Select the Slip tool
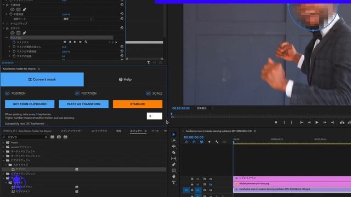The image size is (351, 197). [174, 159]
